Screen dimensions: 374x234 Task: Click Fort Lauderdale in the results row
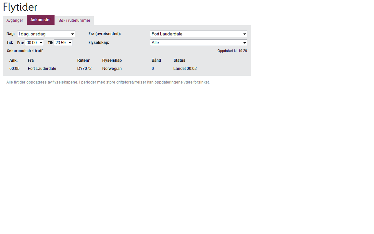(42, 69)
